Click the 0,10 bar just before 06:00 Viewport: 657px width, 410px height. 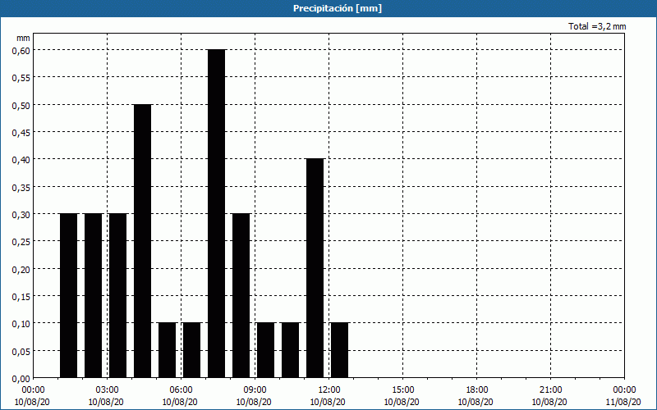[168, 350]
